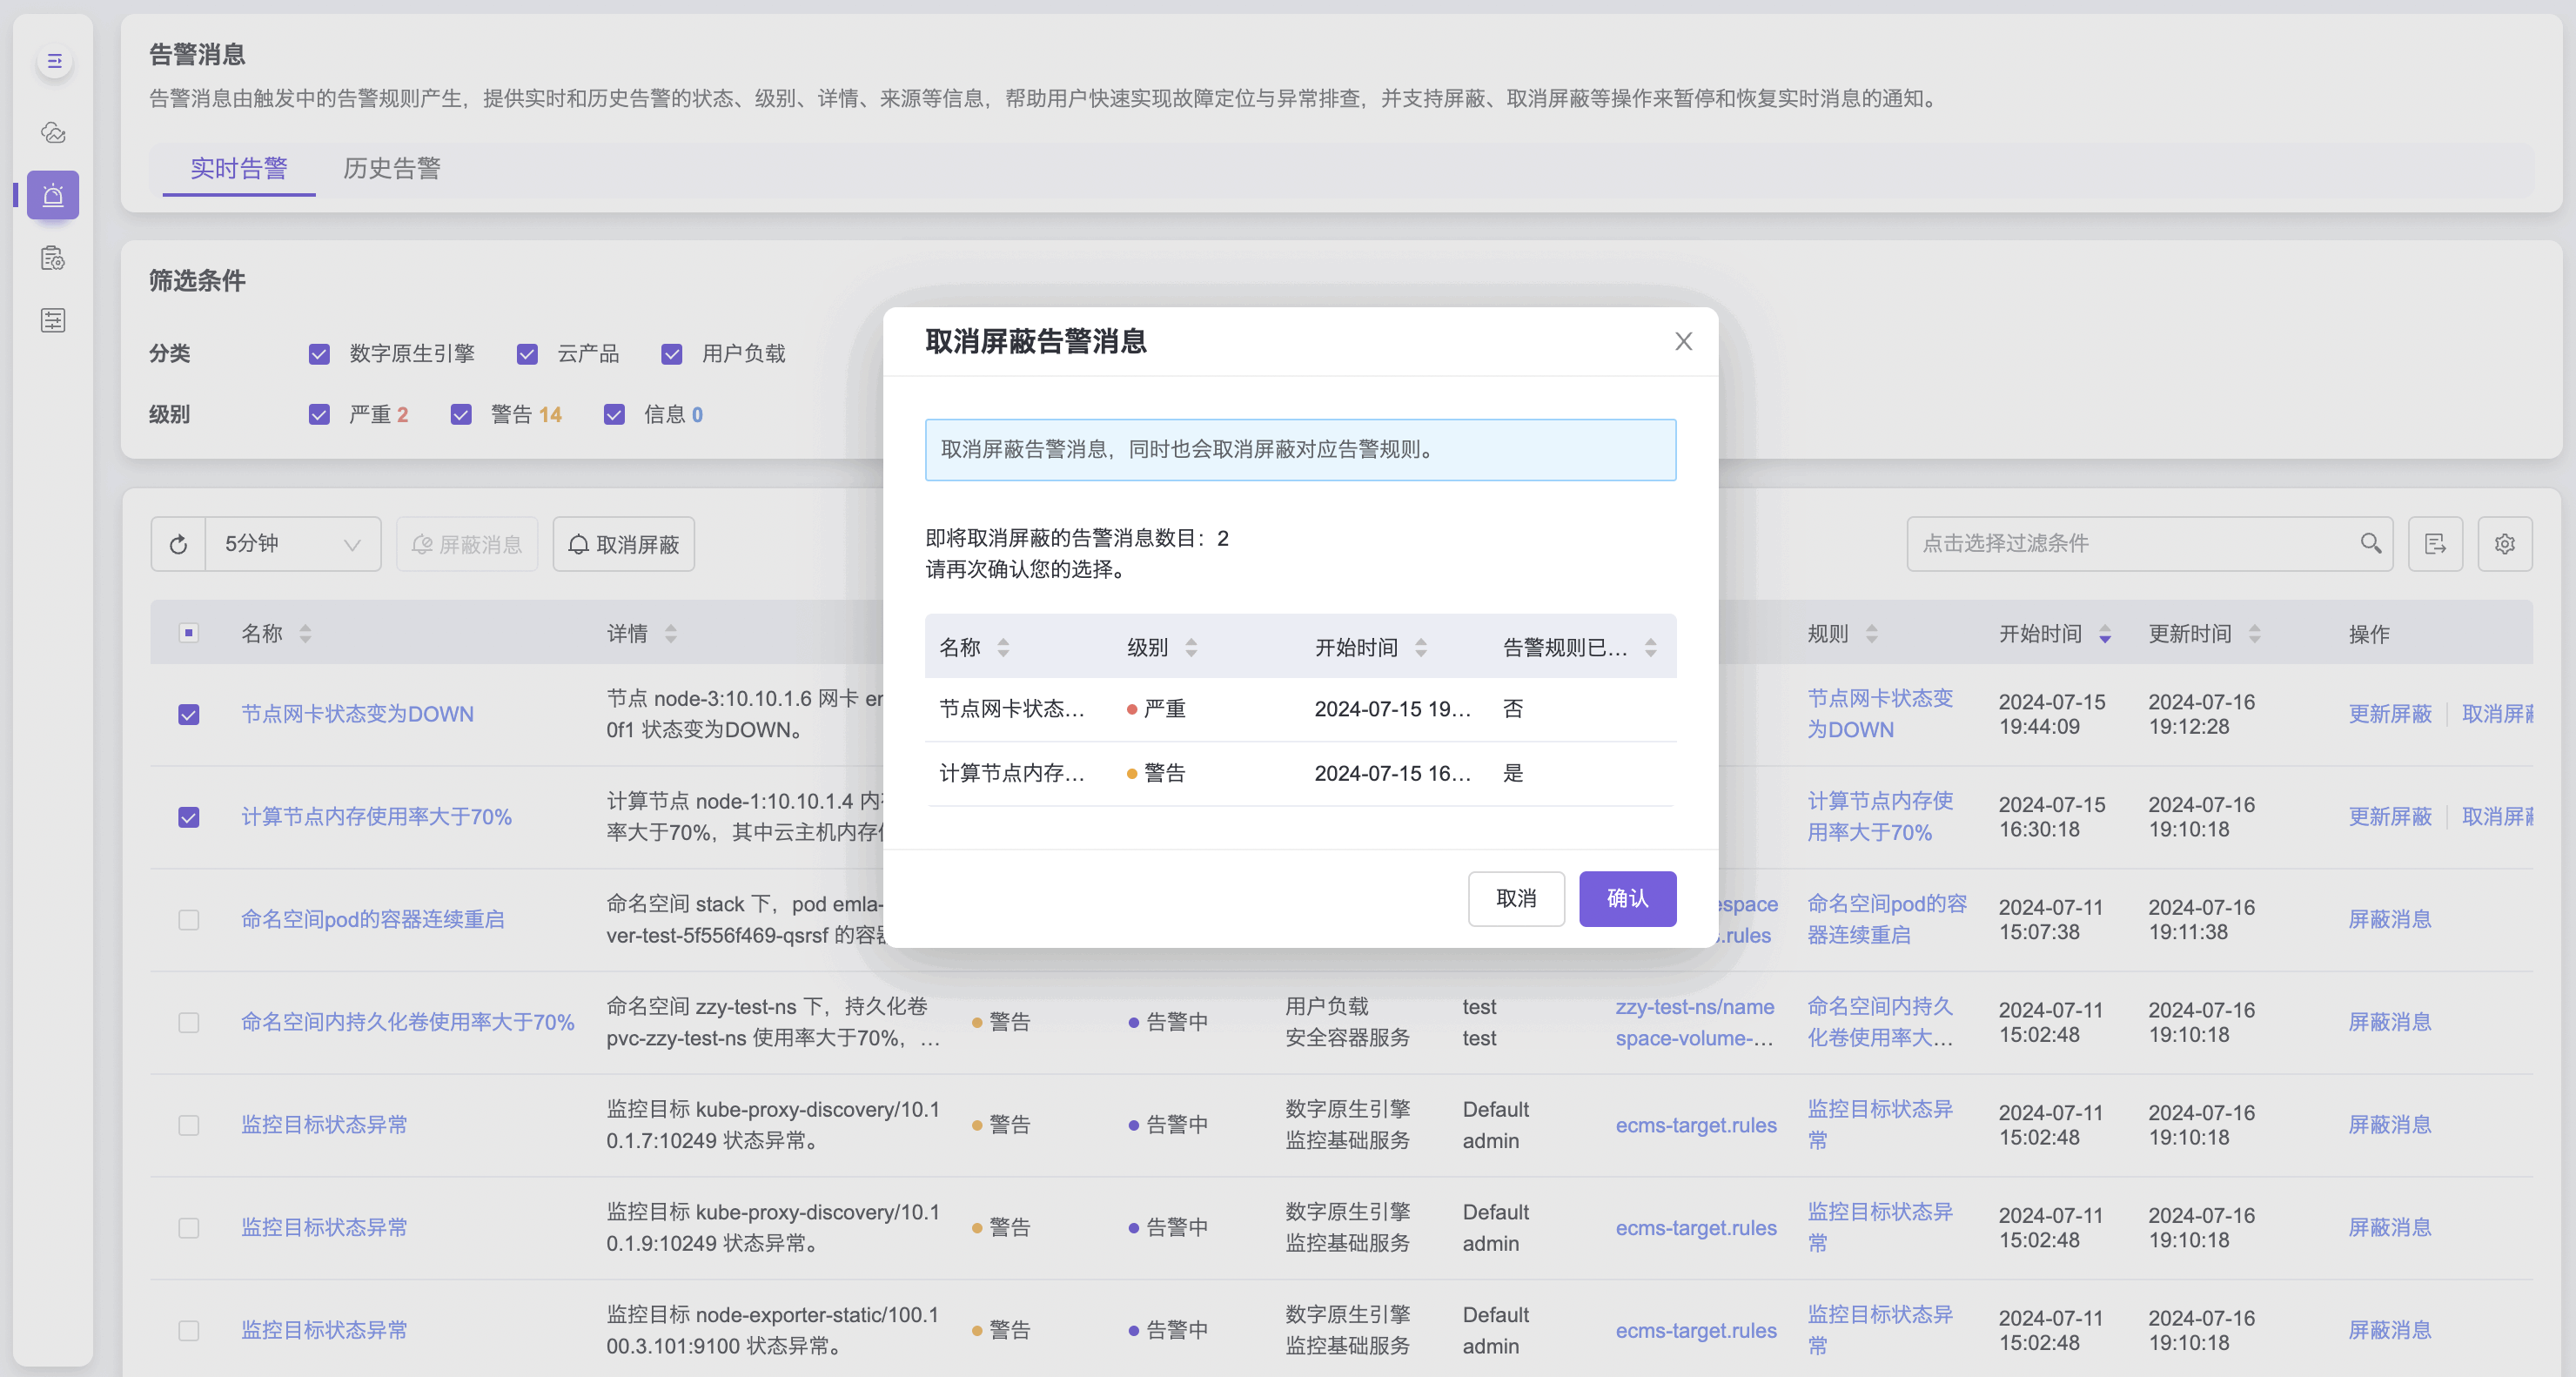
Task: Click the search magnifier icon
Action: point(2370,543)
